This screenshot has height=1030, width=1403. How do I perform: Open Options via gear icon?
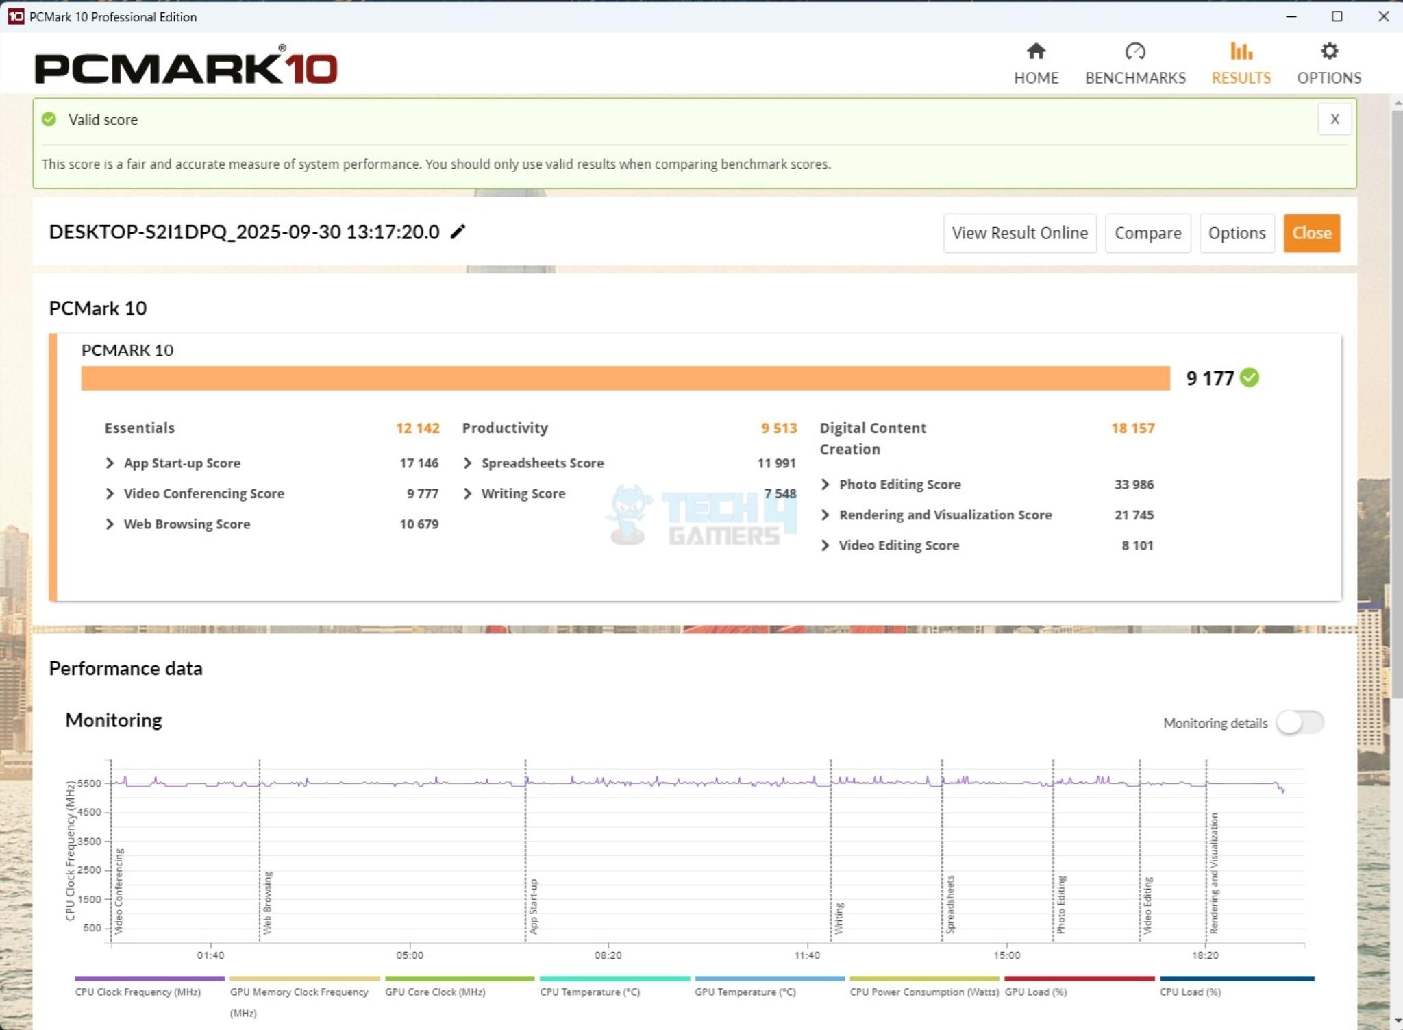[1329, 51]
